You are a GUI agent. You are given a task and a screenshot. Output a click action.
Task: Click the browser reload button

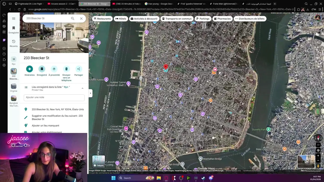[x=19, y=9]
